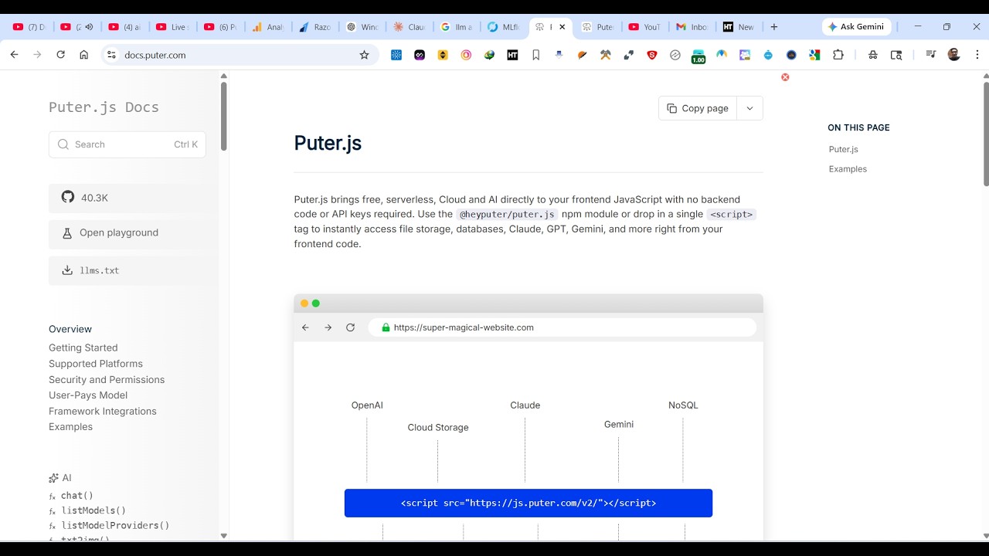Open the Chrome profile avatar
989x556 pixels.
tap(953, 55)
